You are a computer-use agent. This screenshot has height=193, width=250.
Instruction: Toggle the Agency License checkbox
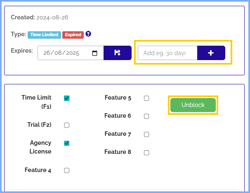coord(67,143)
